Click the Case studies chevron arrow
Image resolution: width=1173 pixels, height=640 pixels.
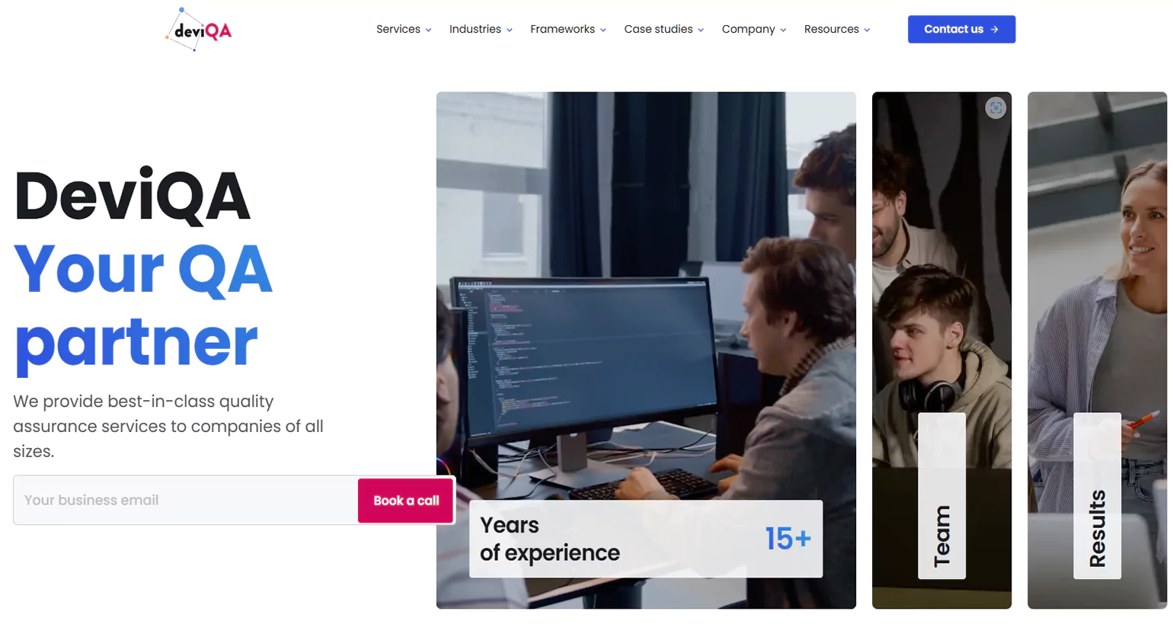point(701,30)
